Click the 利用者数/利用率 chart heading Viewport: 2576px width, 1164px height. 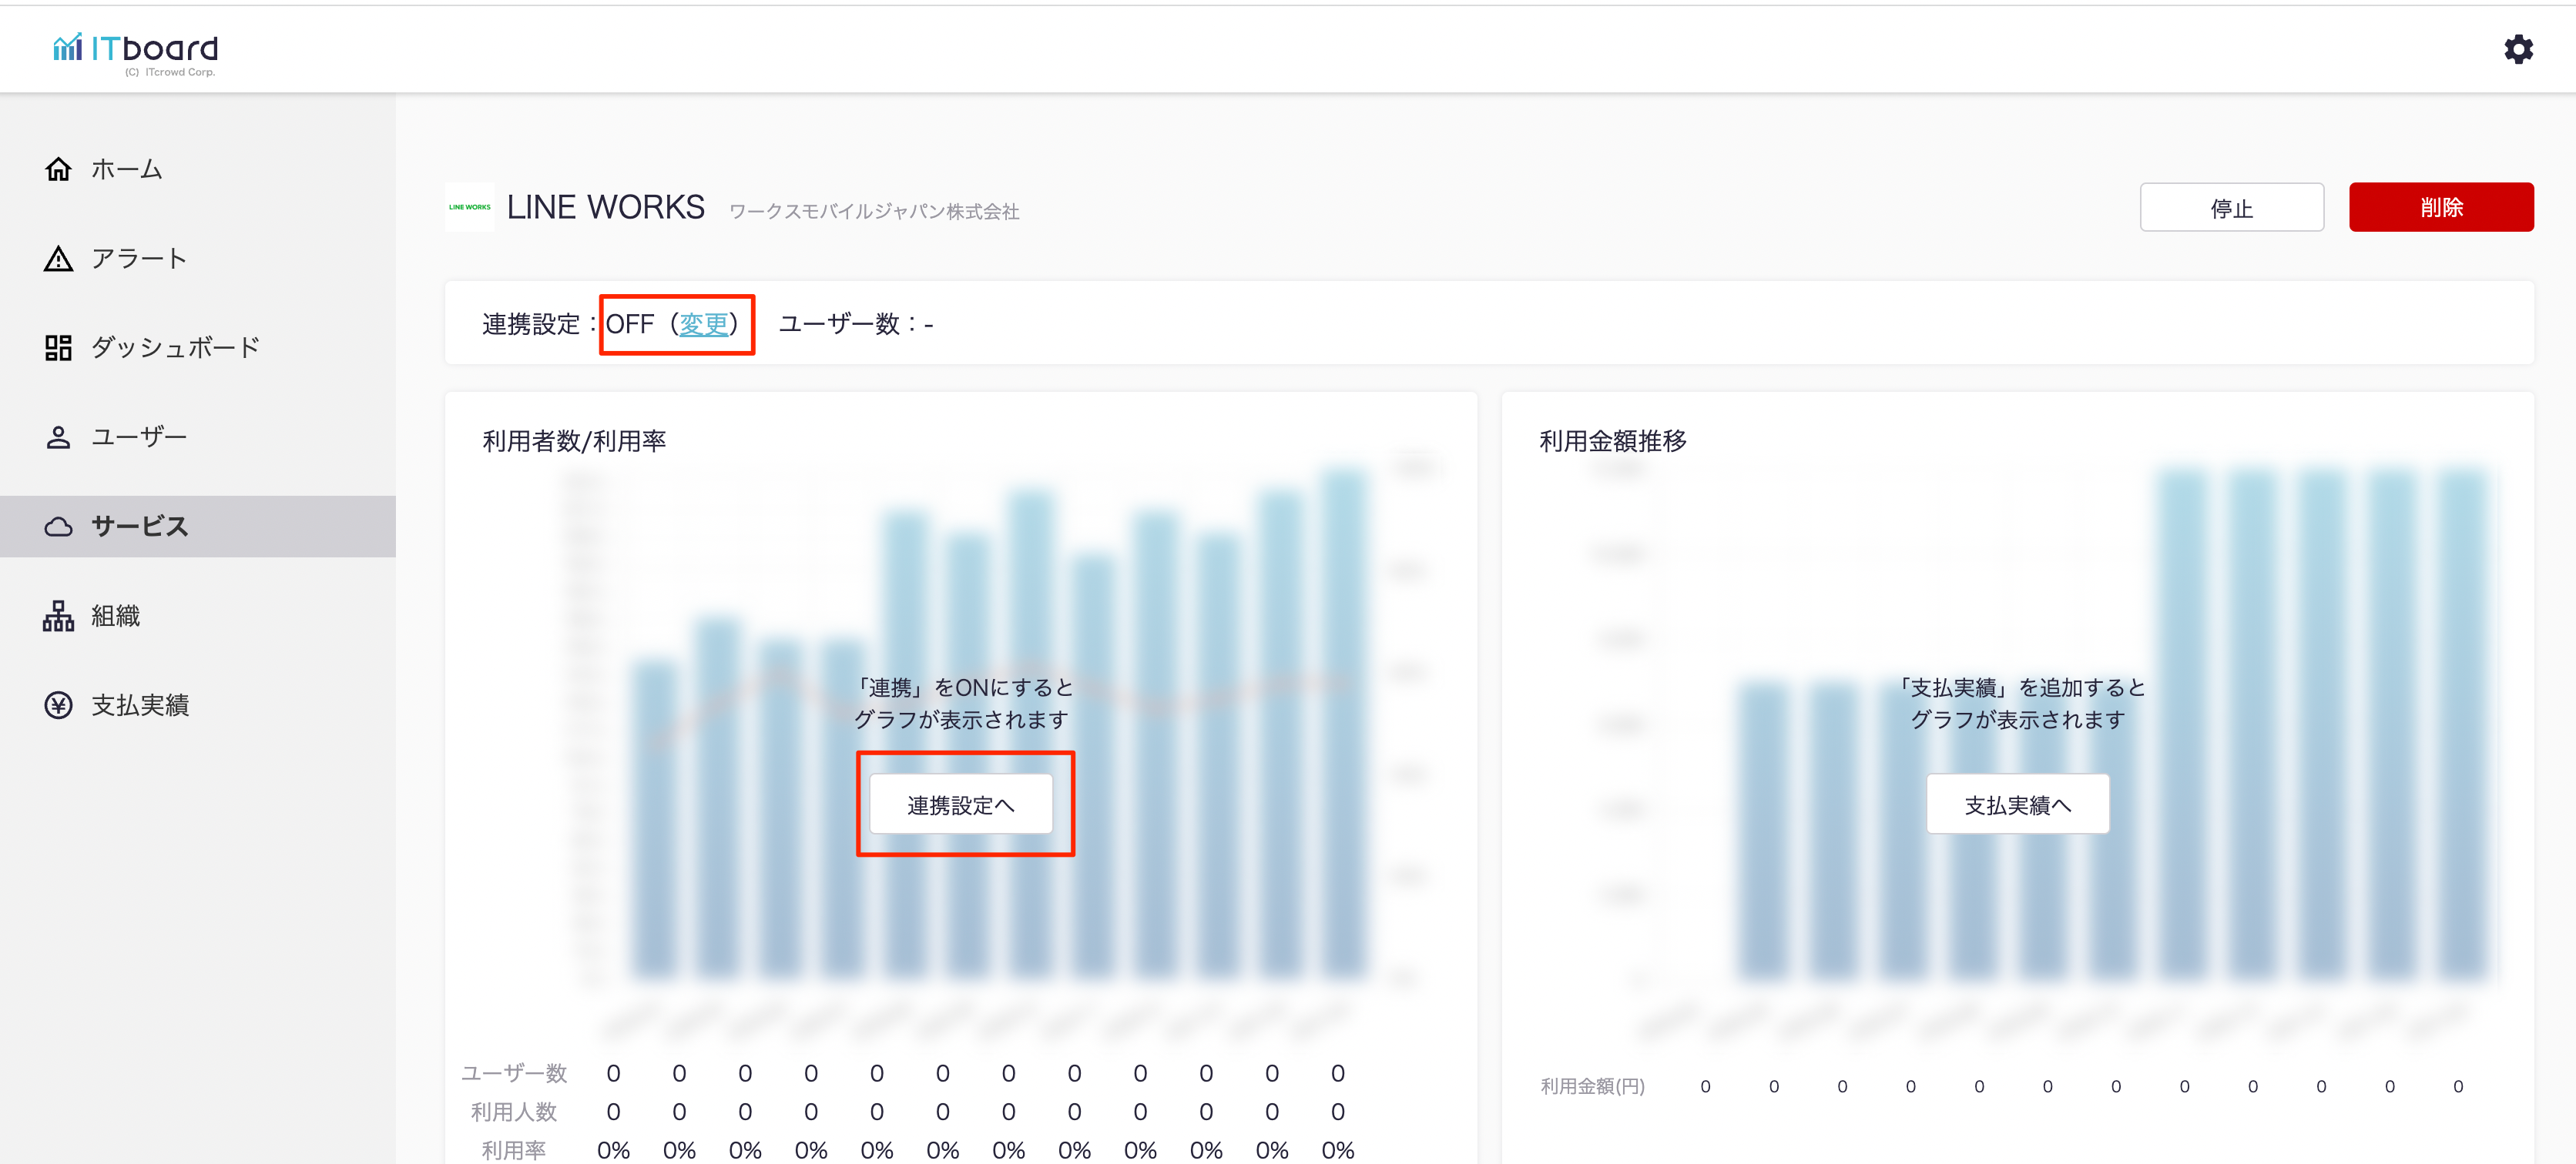[574, 440]
